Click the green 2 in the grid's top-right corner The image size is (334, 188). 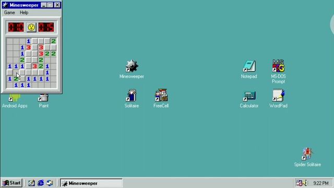[53, 41]
